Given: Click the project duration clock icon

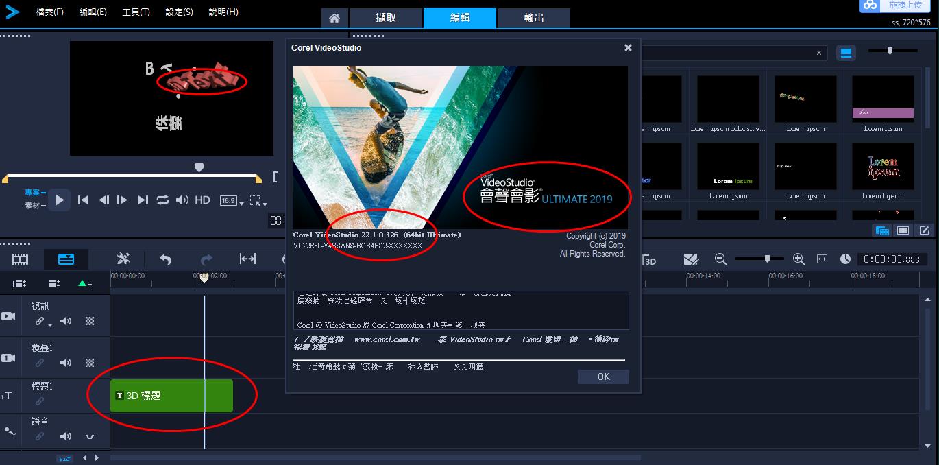Looking at the screenshot, I should [845, 259].
